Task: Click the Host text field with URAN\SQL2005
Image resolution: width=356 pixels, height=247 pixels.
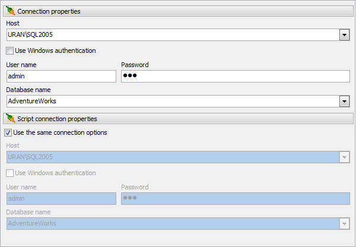Action: point(173,35)
